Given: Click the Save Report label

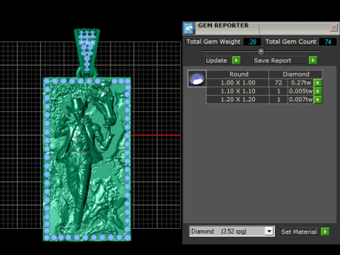Looking at the screenshot, I should coord(272,60).
